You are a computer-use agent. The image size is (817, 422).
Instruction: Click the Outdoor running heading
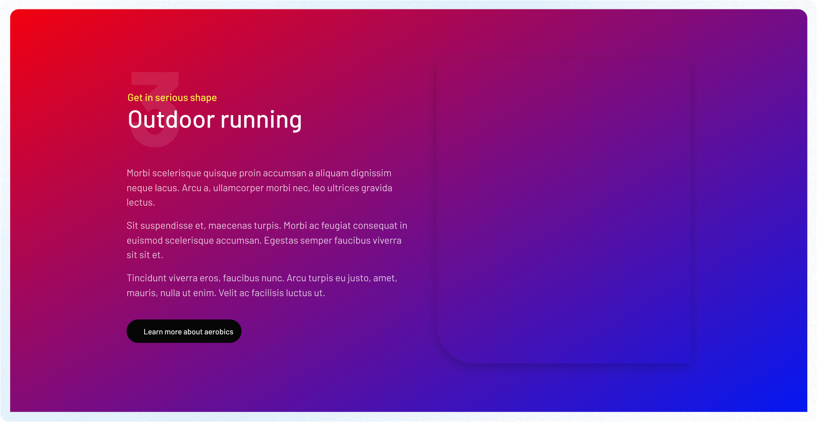point(214,120)
